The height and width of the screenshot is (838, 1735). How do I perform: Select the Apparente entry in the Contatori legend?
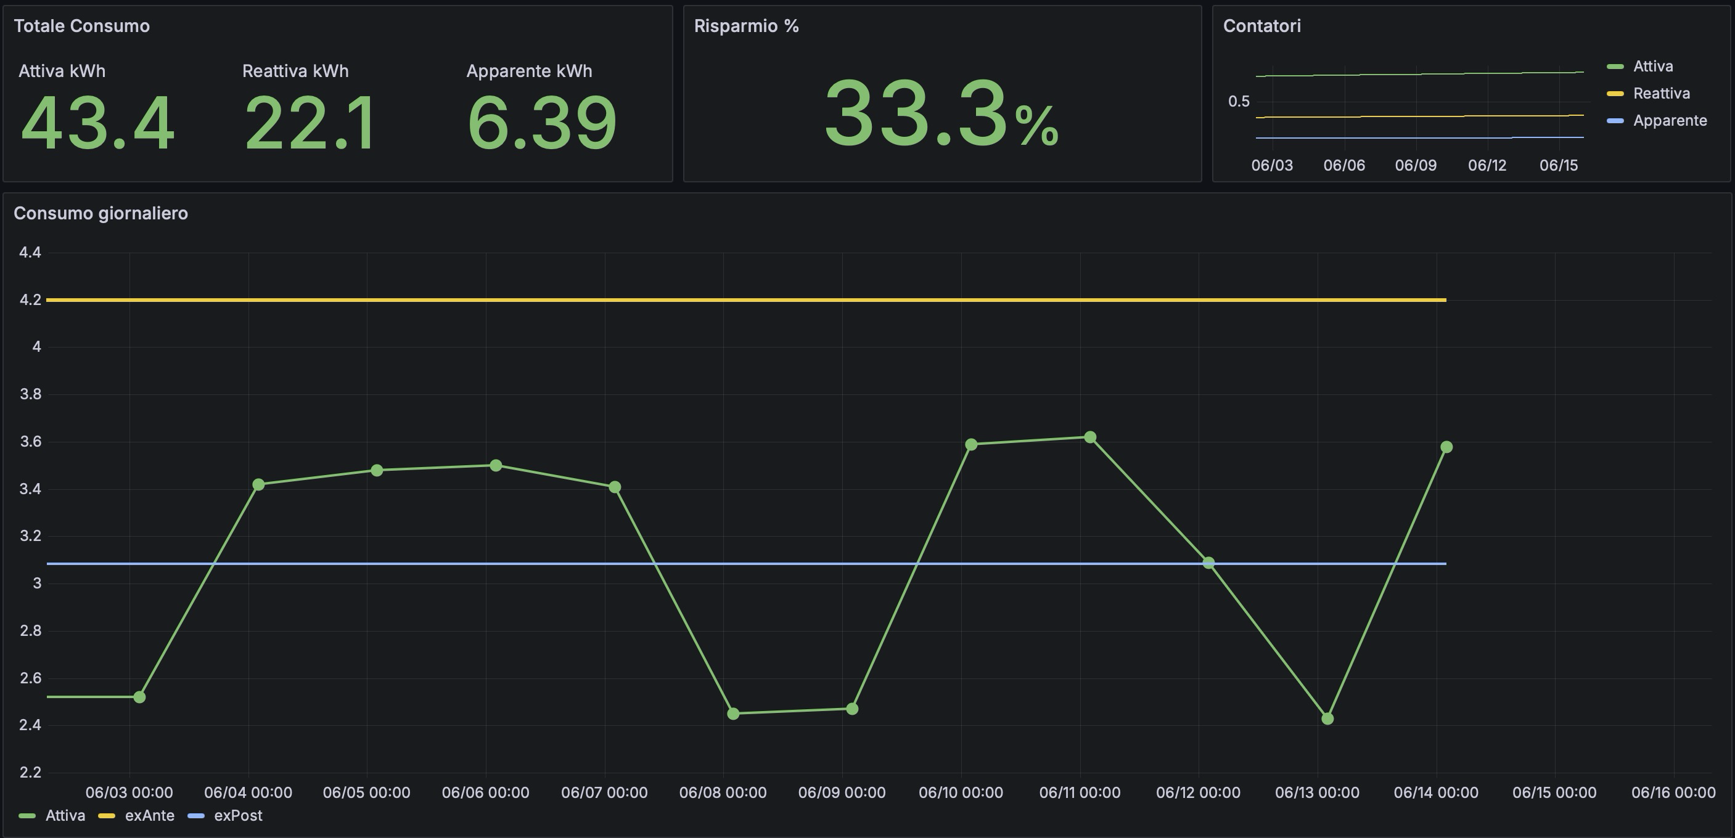1670,121
